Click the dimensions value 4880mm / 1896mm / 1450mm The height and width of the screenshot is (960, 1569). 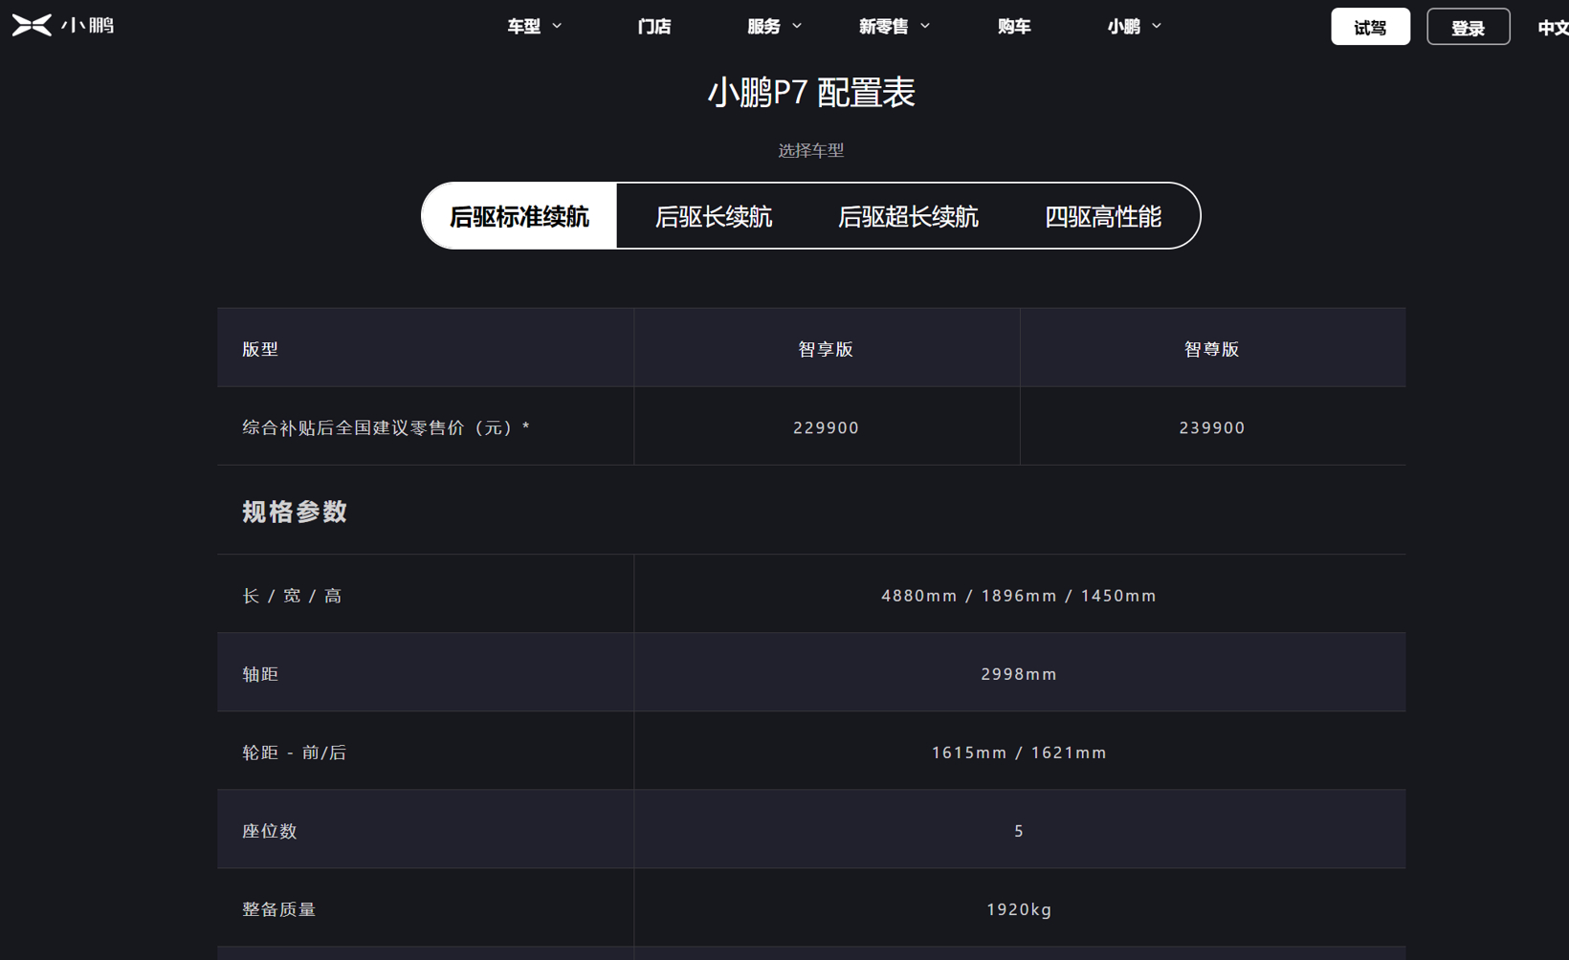[1019, 596]
